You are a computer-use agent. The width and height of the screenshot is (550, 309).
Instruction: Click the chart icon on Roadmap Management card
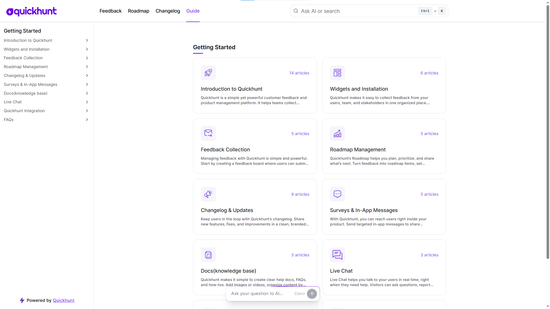[x=337, y=133]
